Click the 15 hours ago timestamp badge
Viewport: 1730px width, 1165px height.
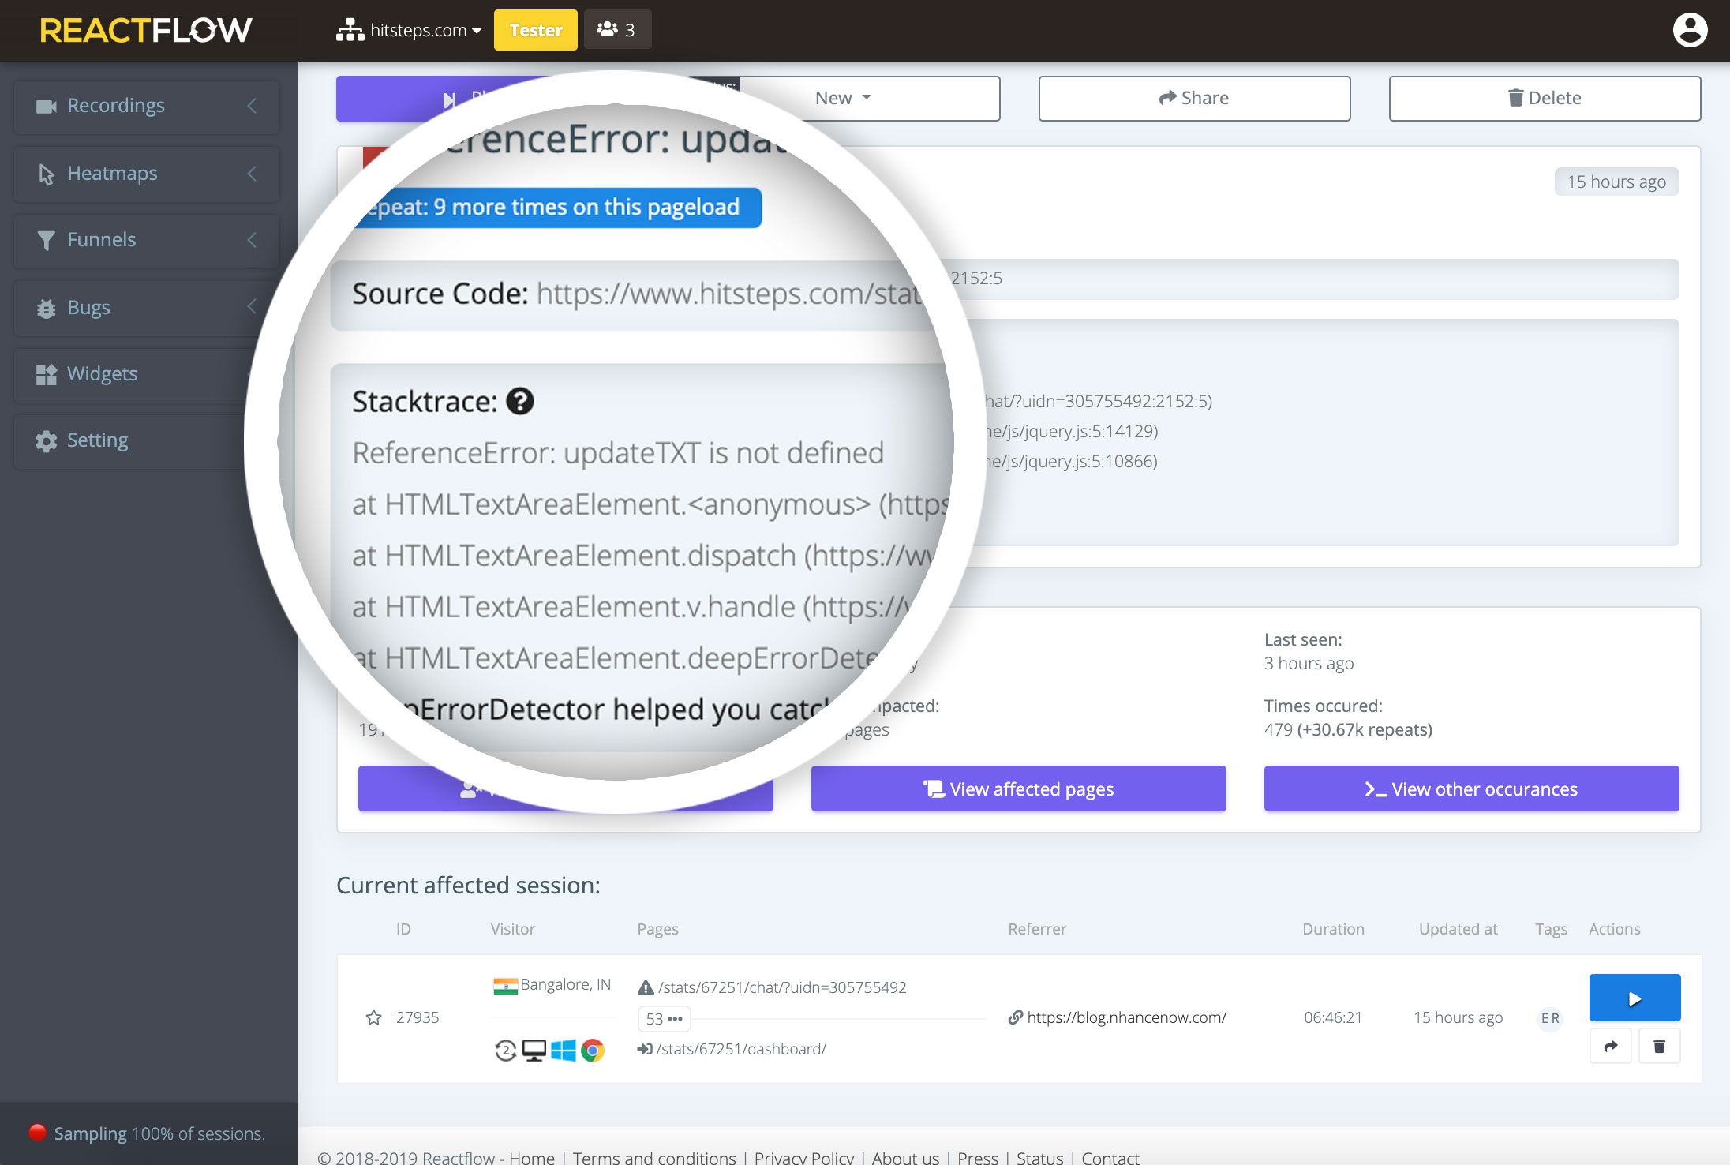pyautogui.click(x=1616, y=182)
